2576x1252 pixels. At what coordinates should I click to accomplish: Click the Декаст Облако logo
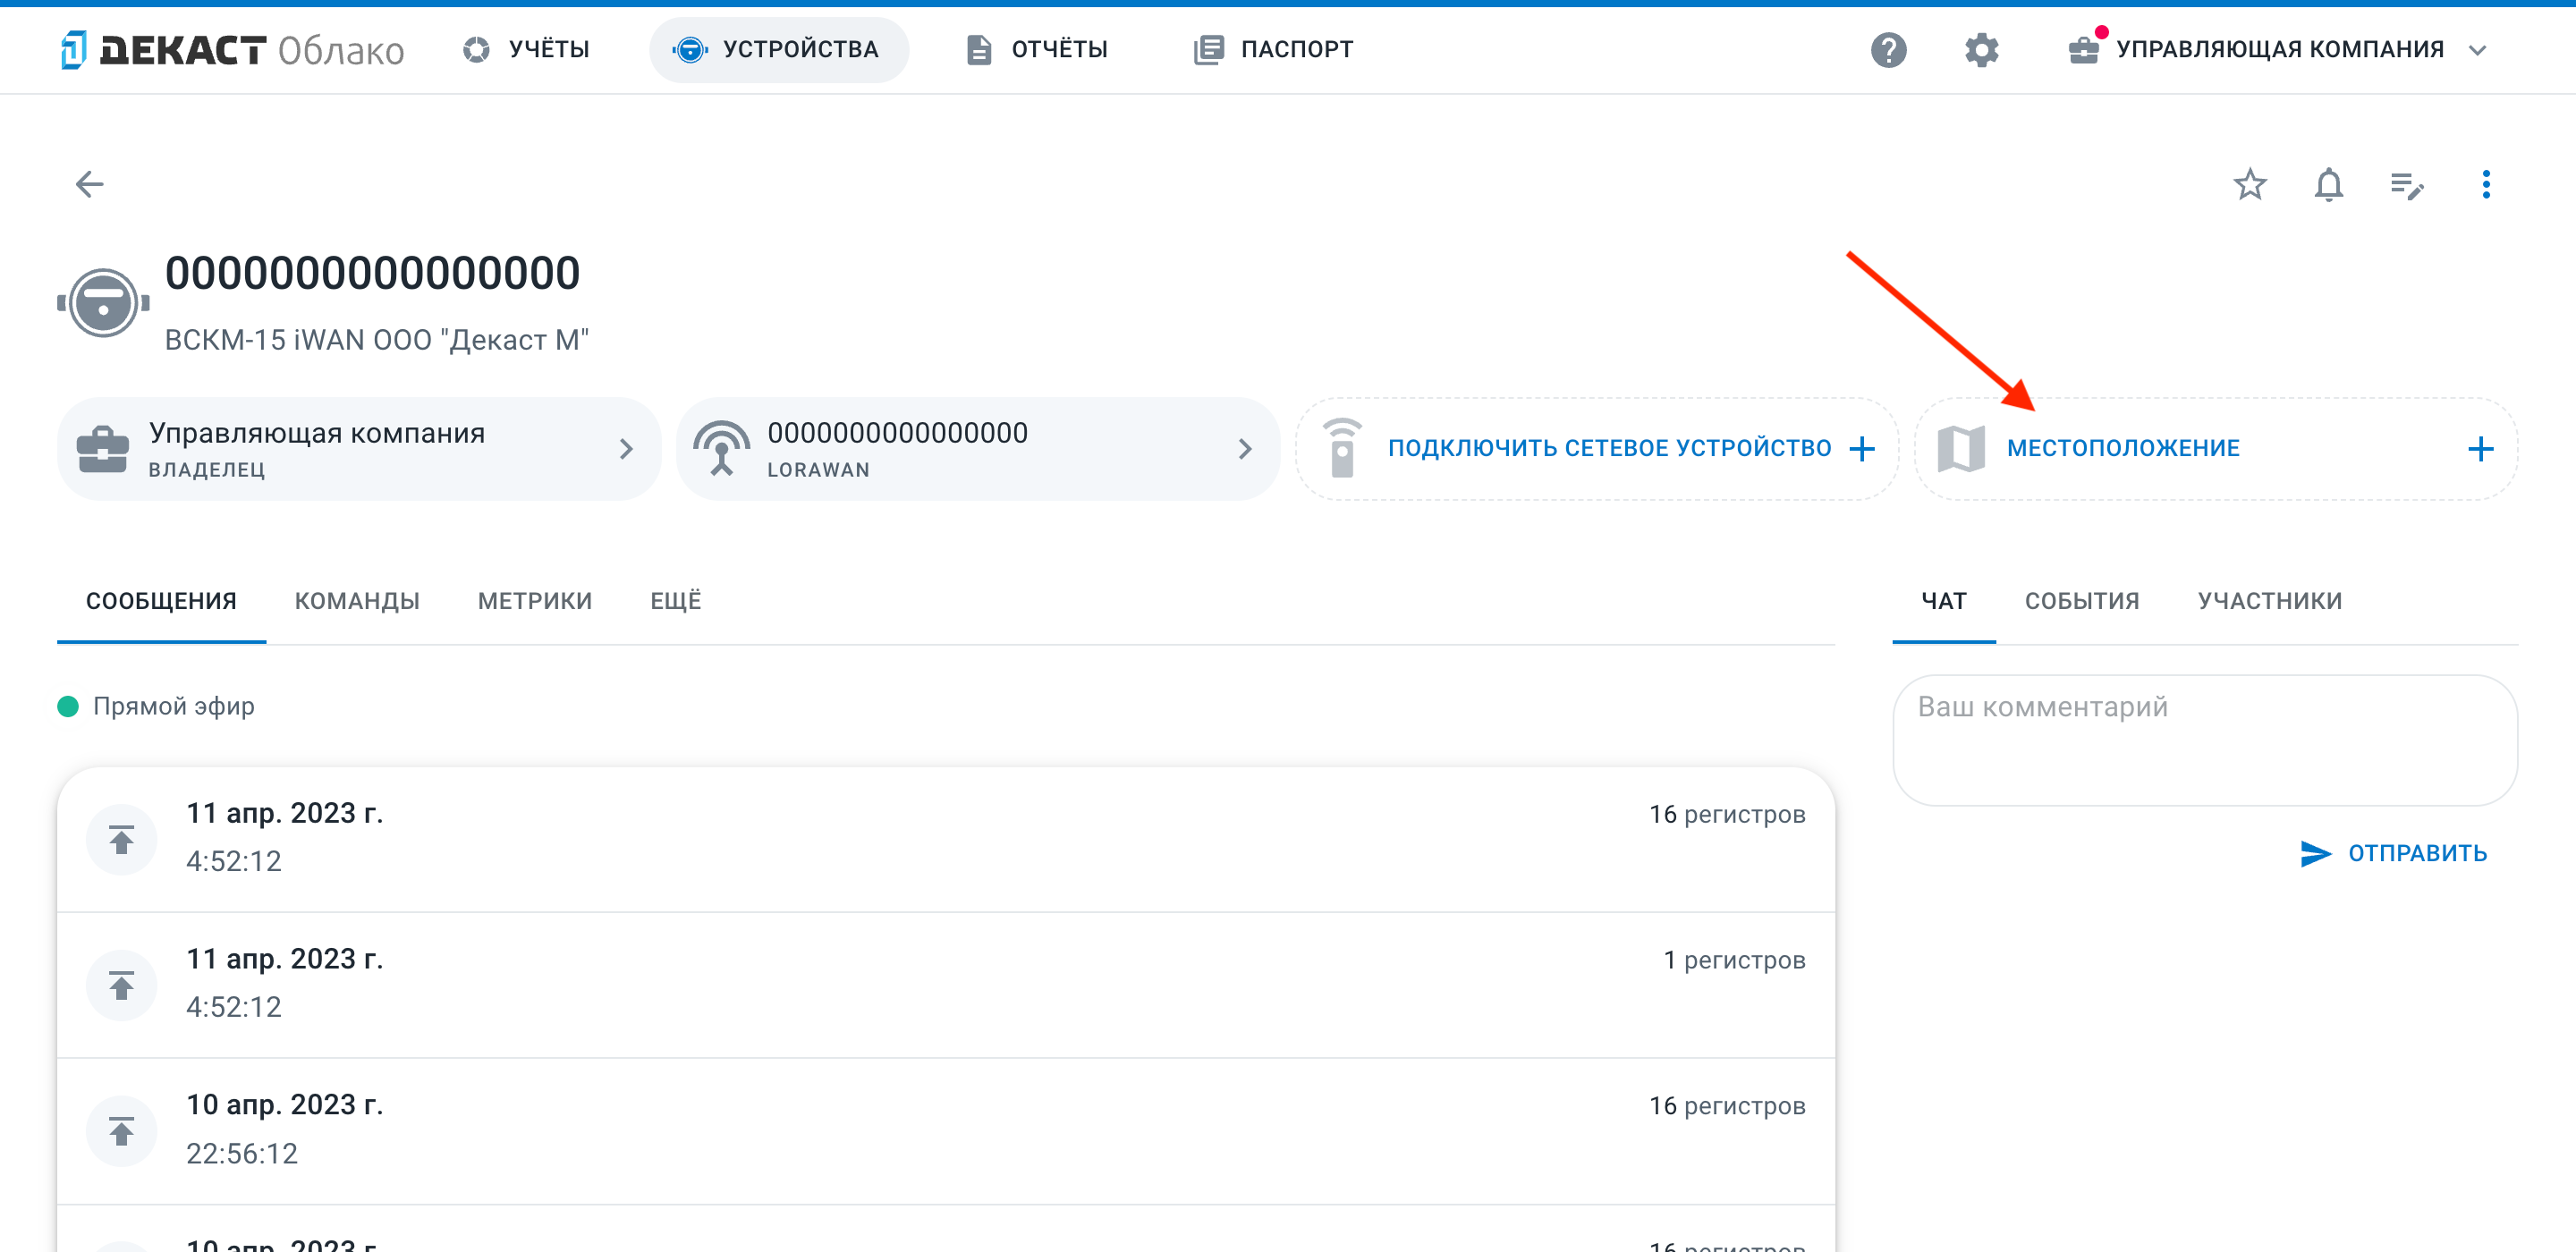232,49
